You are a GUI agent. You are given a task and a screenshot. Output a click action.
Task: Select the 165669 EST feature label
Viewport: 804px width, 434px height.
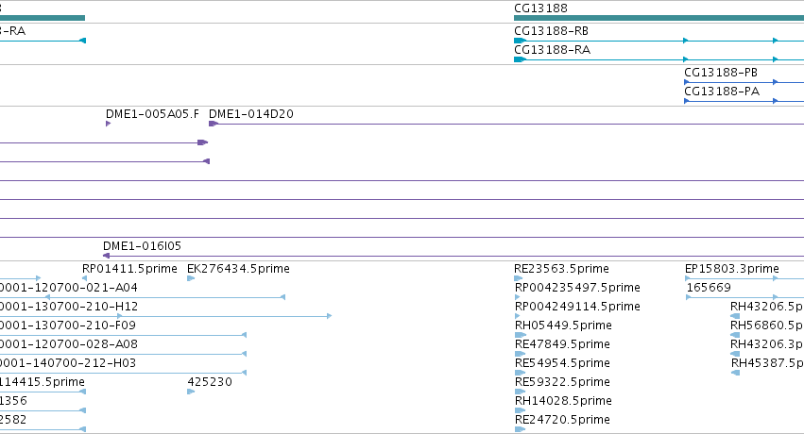tap(709, 288)
